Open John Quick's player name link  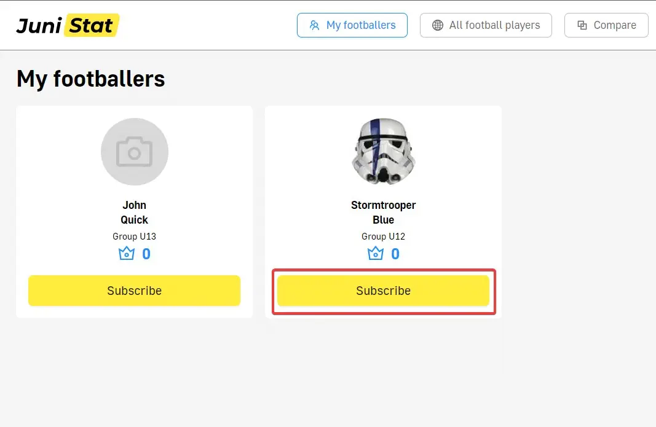click(135, 213)
